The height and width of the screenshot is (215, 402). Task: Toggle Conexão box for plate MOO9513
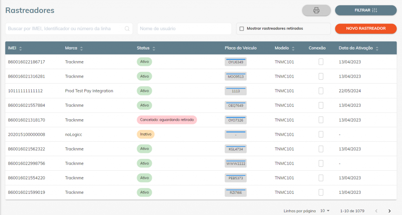coord(321,77)
